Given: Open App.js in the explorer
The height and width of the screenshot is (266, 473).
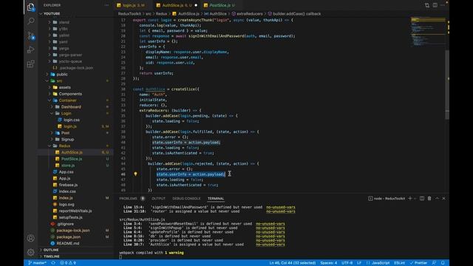Looking at the screenshot, I should click(64, 178).
